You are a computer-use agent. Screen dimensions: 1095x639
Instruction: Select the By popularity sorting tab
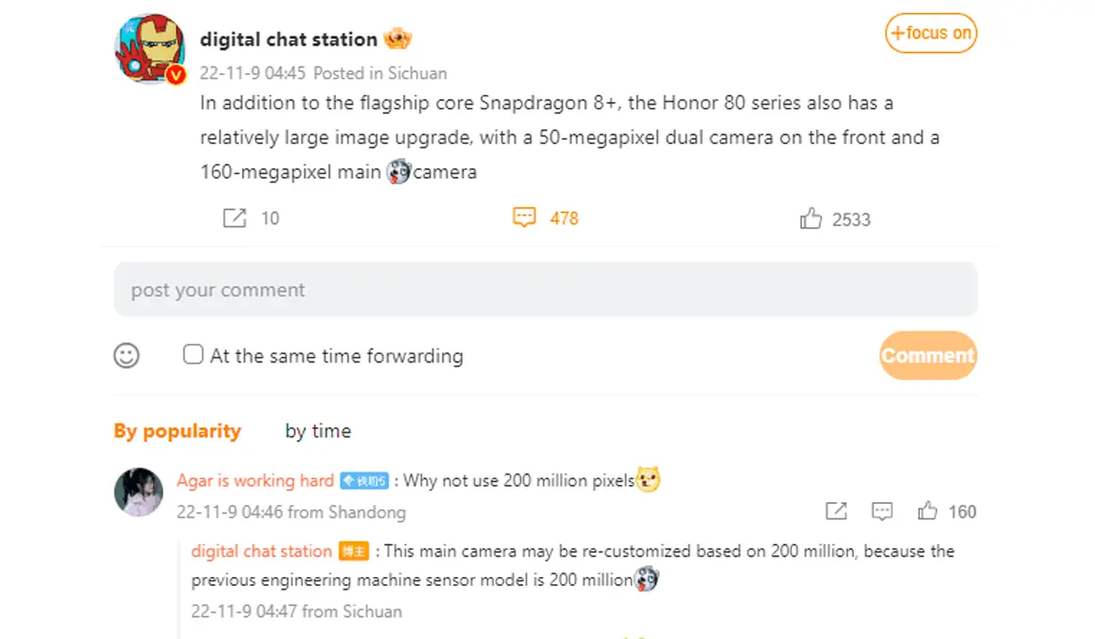click(x=178, y=430)
